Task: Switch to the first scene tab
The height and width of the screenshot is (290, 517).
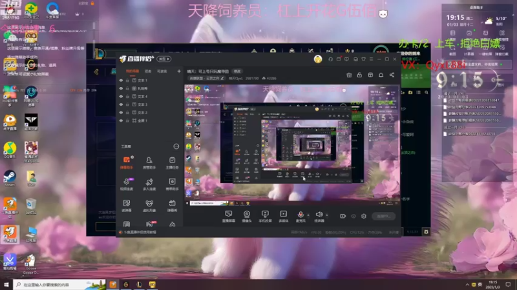Action: (132, 71)
